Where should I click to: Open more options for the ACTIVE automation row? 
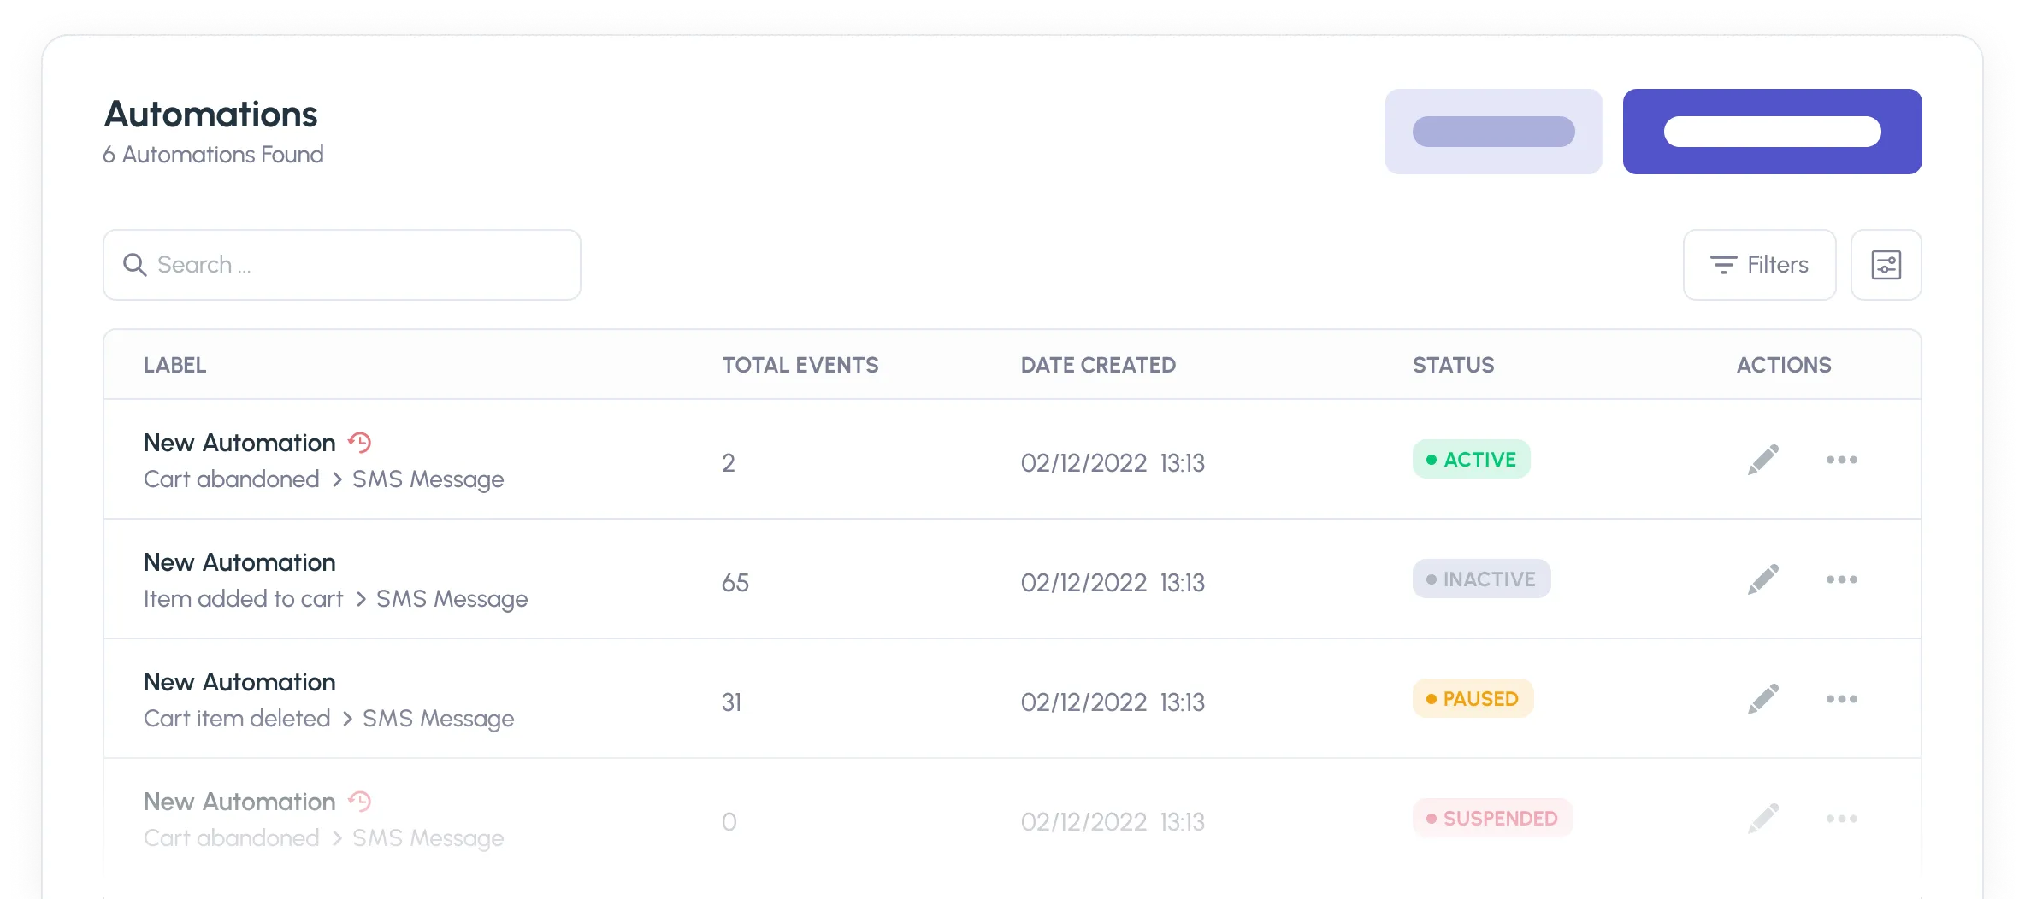coord(1841,460)
